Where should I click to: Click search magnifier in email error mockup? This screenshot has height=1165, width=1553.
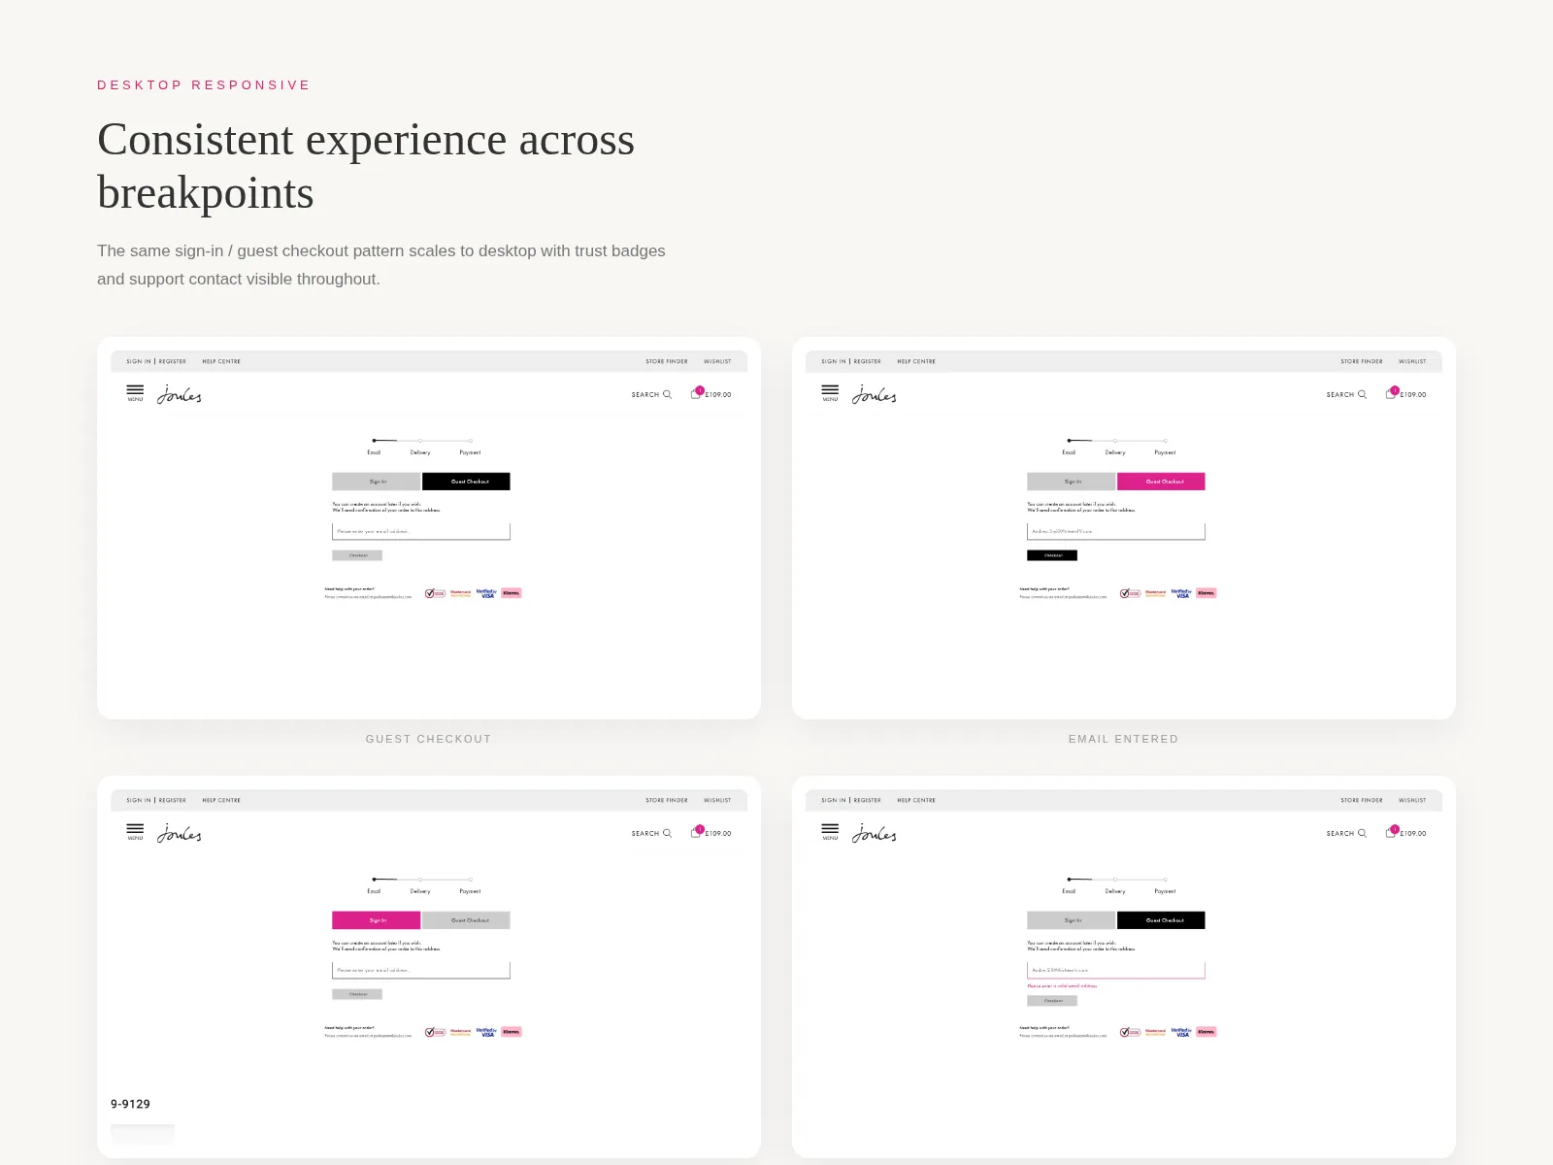click(1363, 833)
